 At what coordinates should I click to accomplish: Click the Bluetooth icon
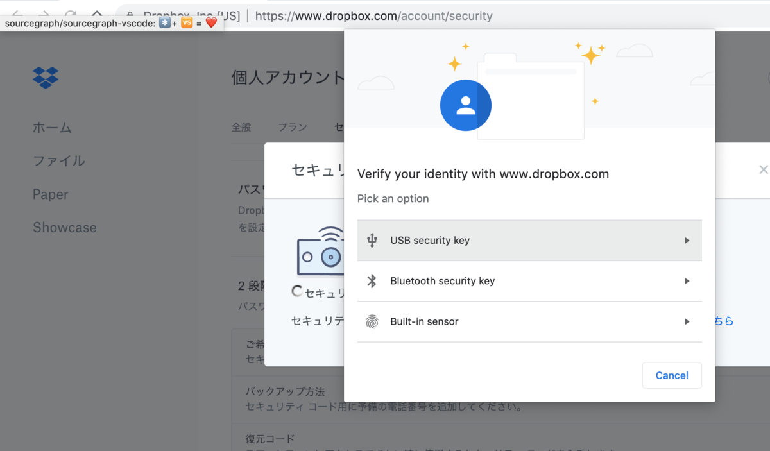372,281
